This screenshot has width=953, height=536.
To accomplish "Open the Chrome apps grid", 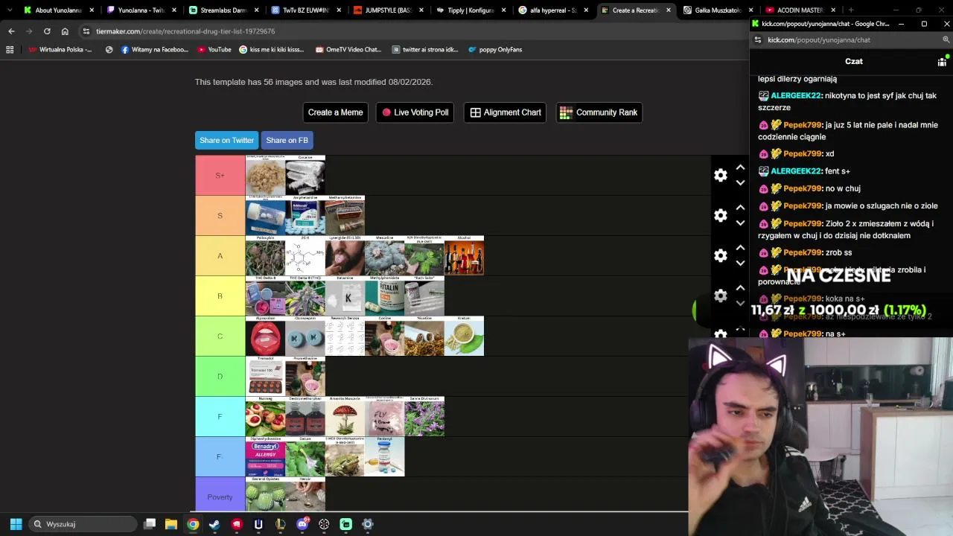I will [x=10, y=50].
